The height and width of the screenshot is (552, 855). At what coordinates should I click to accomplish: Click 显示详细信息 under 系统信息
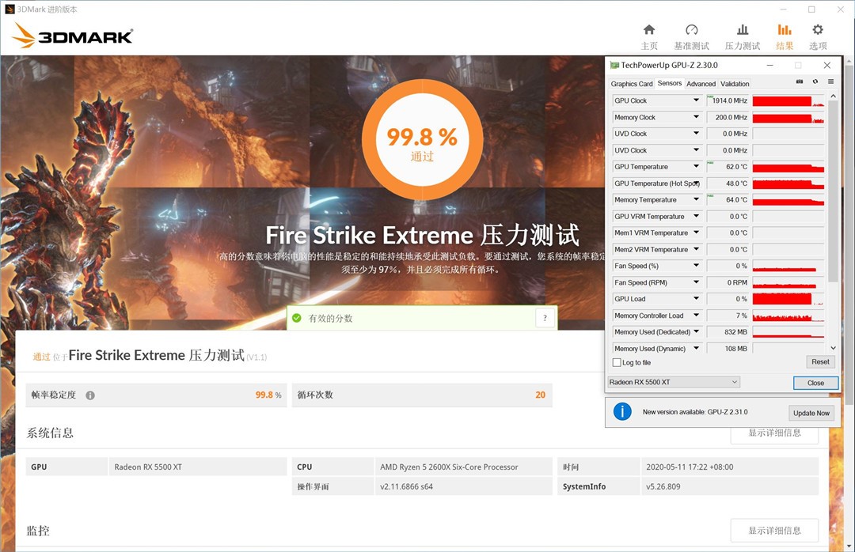[773, 433]
